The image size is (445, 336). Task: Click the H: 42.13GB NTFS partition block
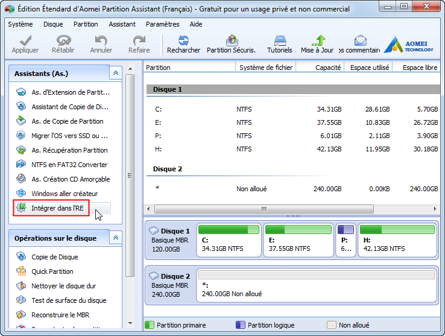click(x=397, y=240)
